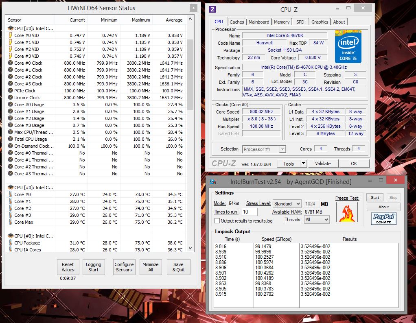The width and height of the screenshot is (416, 323).
Task: Click Logging Start button
Action: click(93, 267)
